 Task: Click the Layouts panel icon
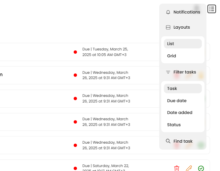click(168, 27)
